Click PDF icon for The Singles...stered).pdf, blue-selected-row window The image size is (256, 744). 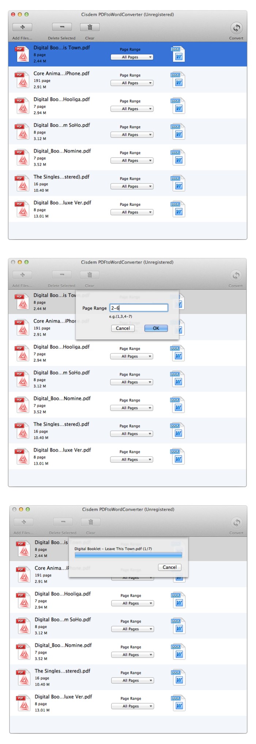pos(22,183)
